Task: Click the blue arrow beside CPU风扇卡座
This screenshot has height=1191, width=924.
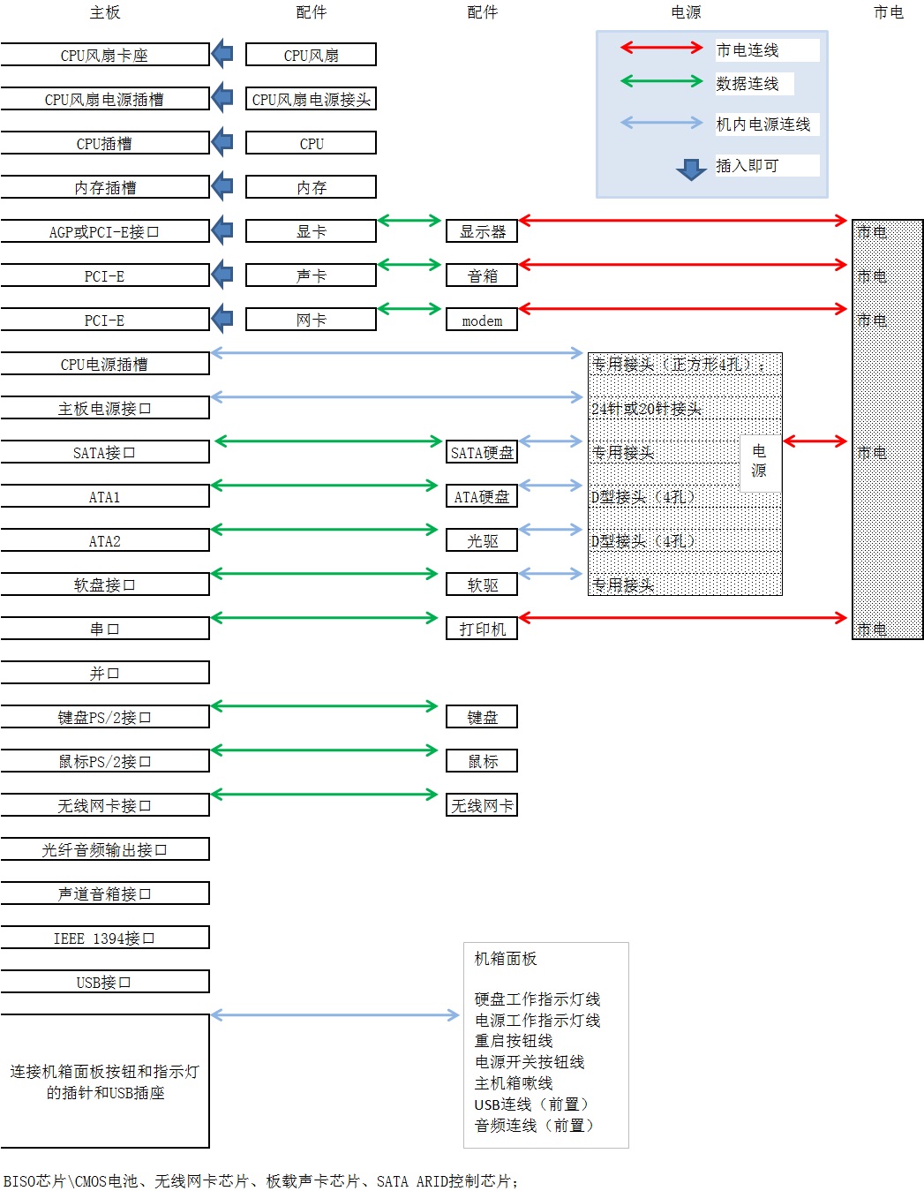Action: tap(222, 54)
